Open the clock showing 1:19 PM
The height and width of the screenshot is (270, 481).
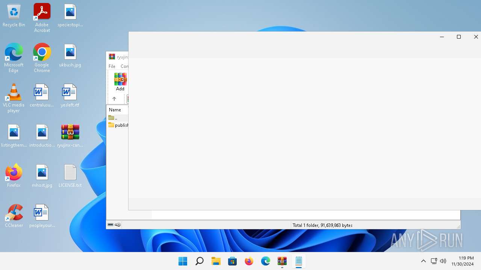[463, 261]
